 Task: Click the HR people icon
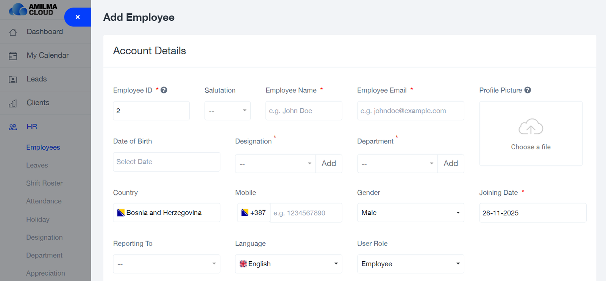13,127
